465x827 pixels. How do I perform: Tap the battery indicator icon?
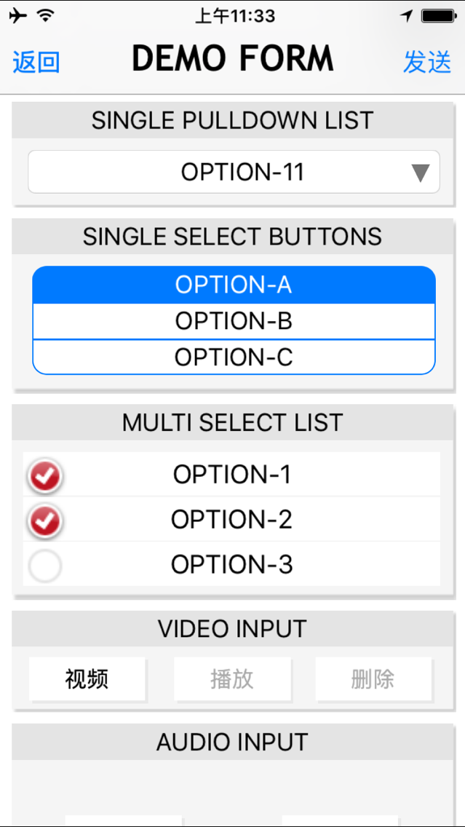click(438, 16)
